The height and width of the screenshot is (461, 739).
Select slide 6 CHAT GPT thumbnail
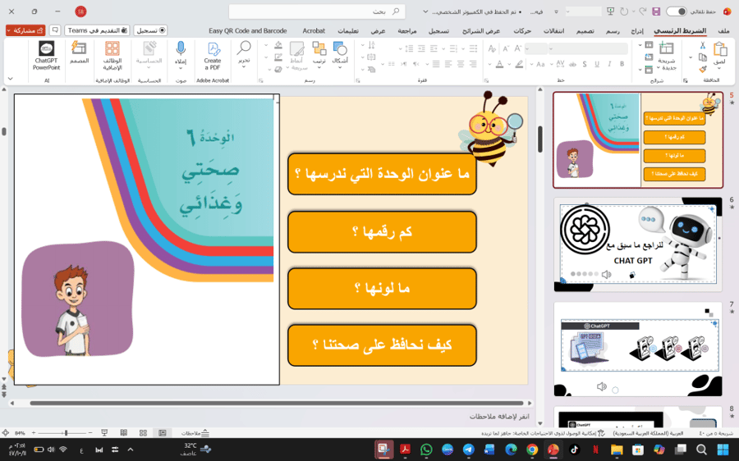tap(638, 244)
